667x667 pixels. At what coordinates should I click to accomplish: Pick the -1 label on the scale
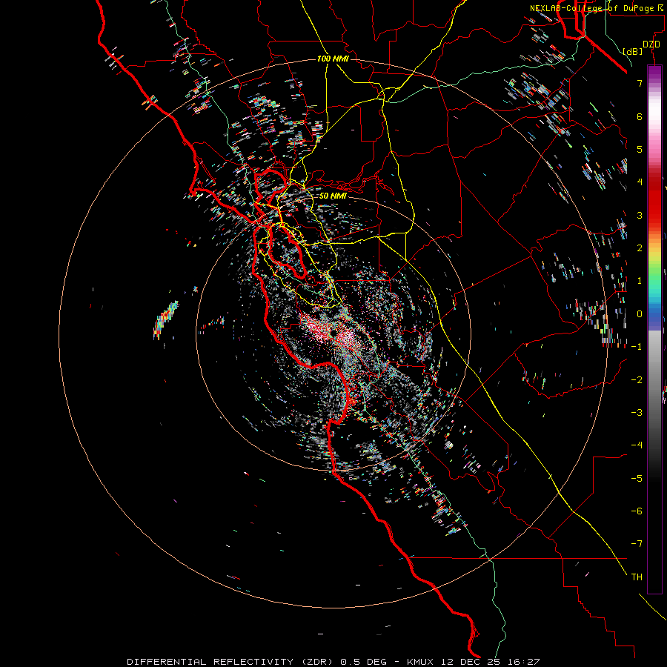(x=637, y=347)
